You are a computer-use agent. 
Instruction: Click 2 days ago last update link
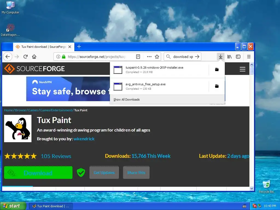[238, 156]
